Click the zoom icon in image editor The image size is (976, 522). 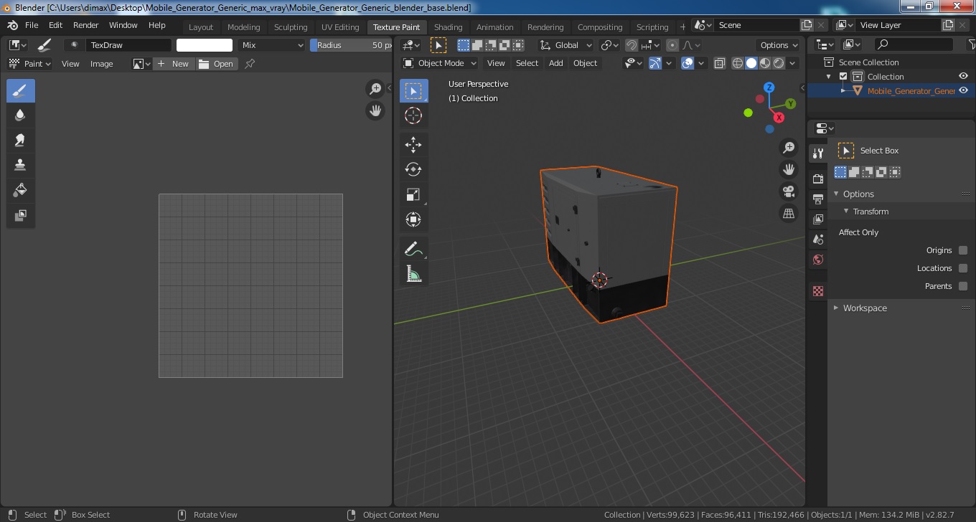tap(375, 89)
